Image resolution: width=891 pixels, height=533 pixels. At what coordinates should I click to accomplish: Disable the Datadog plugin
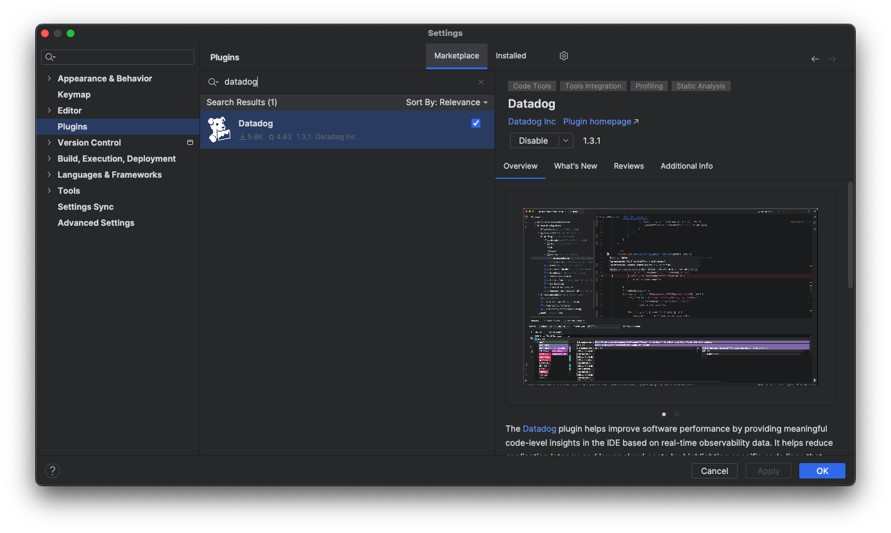[x=534, y=140]
